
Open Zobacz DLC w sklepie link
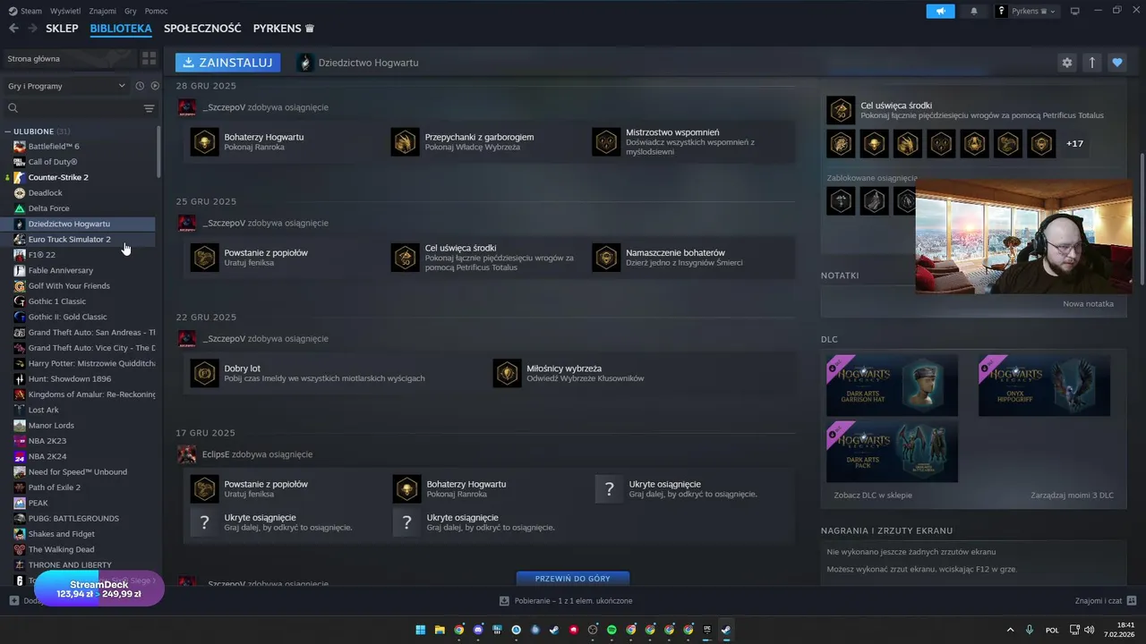pyautogui.click(x=873, y=495)
